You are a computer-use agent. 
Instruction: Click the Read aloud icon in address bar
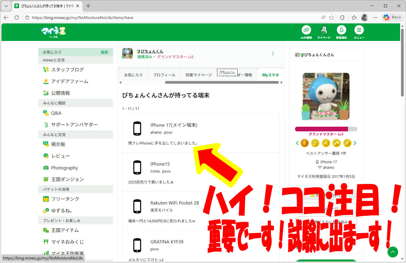[323, 18]
